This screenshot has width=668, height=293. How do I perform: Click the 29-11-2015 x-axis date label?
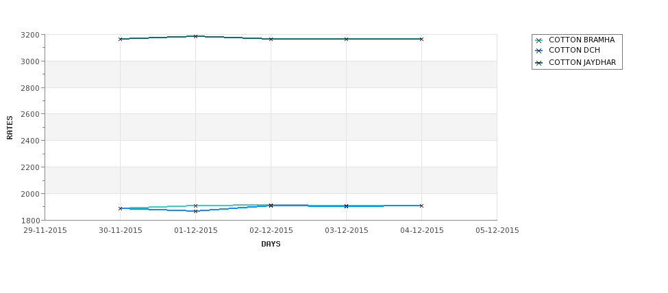(x=45, y=231)
